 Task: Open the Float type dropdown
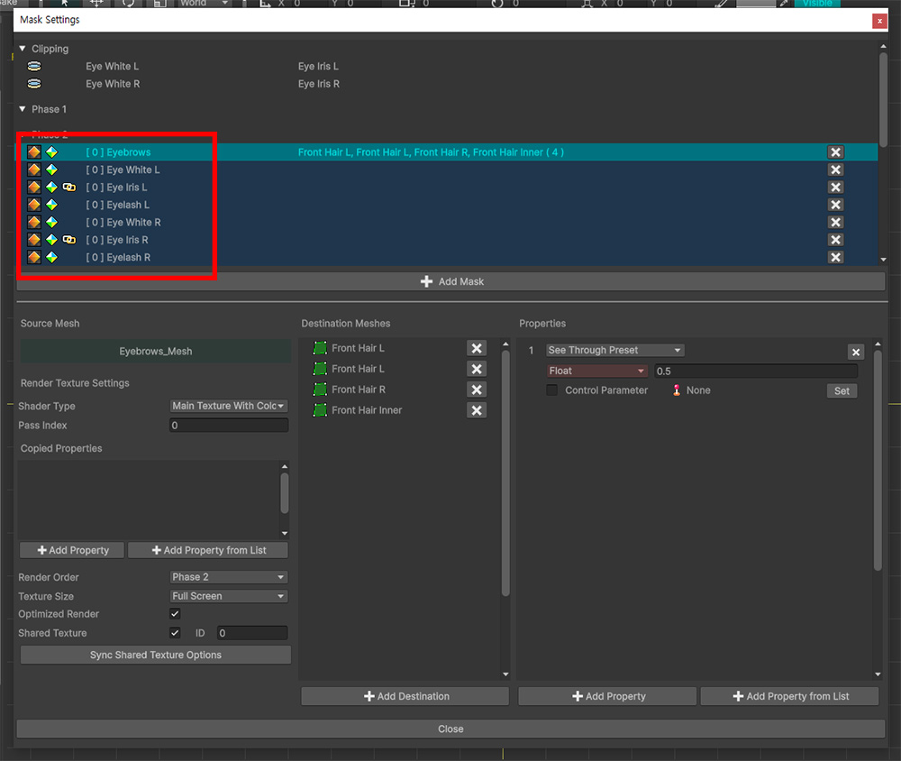[597, 371]
